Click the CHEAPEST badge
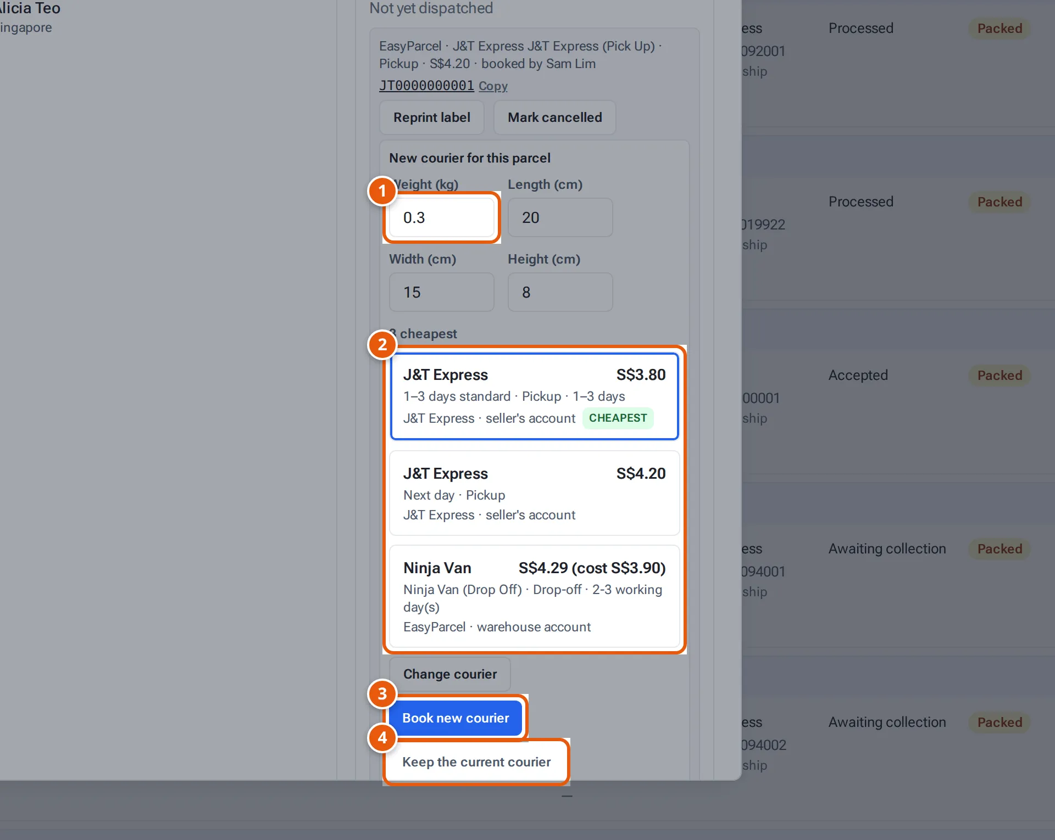The height and width of the screenshot is (840, 1055). click(618, 418)
